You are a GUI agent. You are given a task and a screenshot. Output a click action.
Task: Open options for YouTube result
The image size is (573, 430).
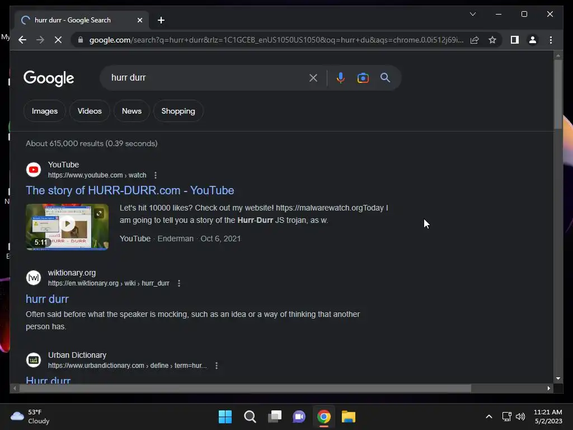point(156,175)
